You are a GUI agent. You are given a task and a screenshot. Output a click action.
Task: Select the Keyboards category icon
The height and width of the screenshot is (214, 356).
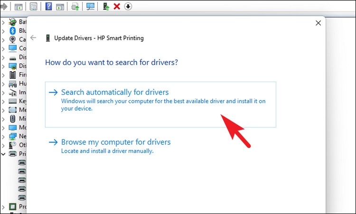13,101
